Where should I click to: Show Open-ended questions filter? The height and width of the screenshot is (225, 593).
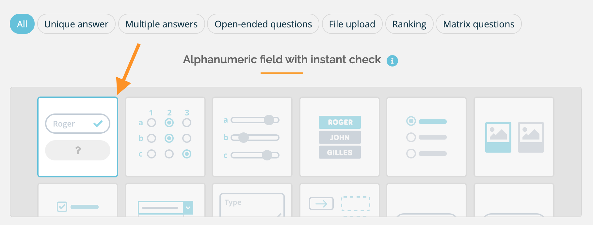[263, 24]
